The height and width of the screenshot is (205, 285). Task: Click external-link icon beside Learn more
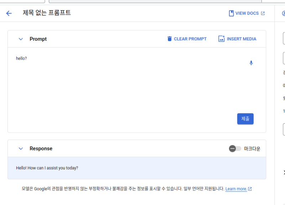coord(250,189)
